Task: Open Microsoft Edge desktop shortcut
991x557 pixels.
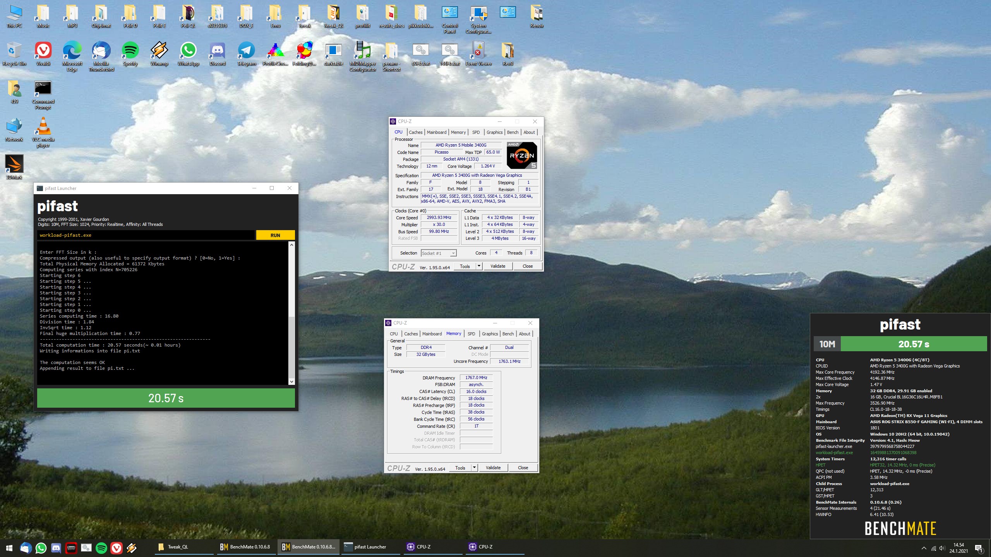Action: pos(72,56)
